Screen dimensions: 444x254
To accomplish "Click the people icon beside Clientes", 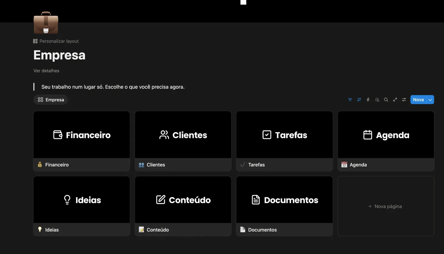I will [142, 165].
